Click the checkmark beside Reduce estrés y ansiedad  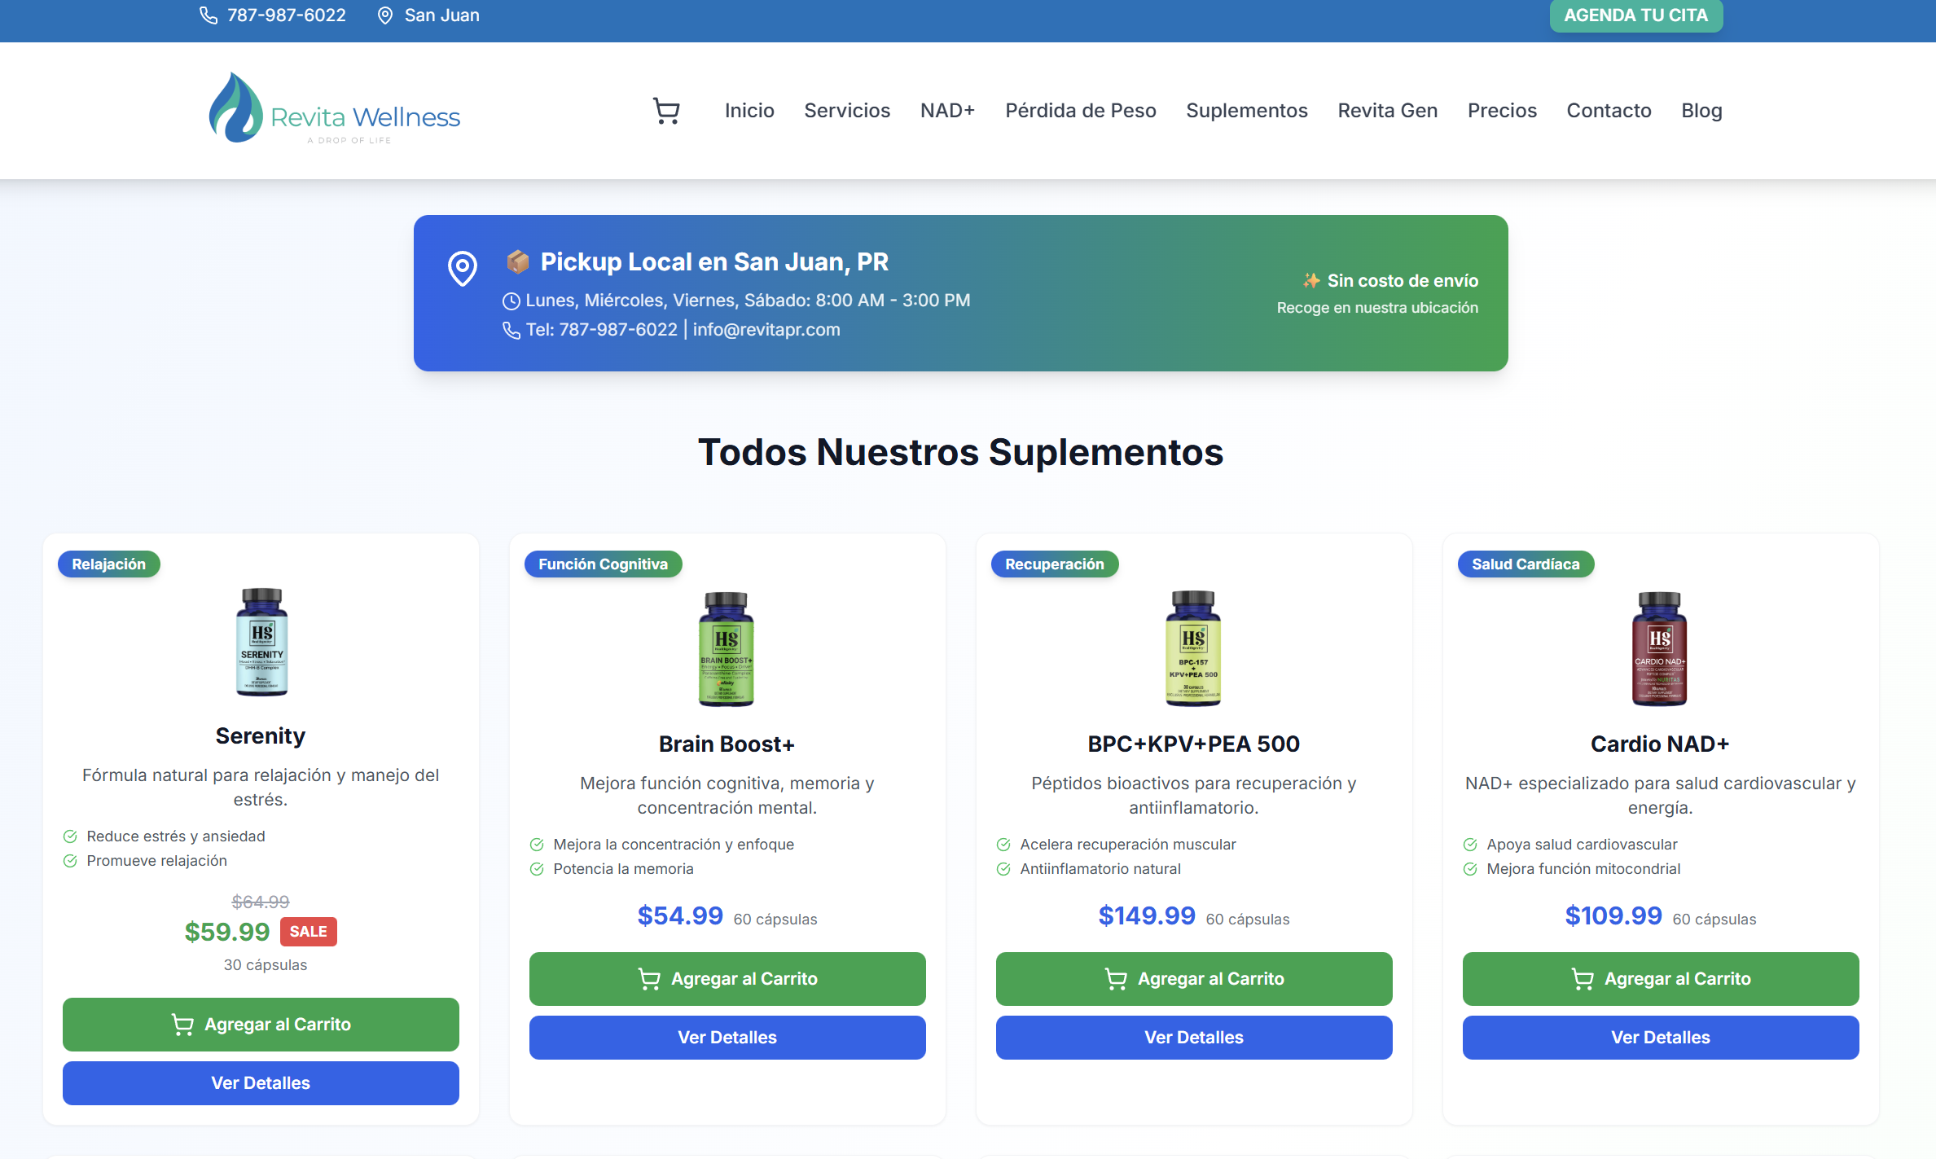[x=69, y=836]
